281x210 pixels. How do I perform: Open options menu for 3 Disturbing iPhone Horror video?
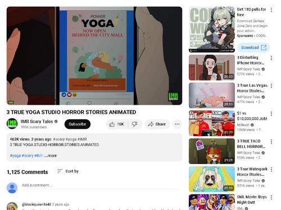(271, 58)
